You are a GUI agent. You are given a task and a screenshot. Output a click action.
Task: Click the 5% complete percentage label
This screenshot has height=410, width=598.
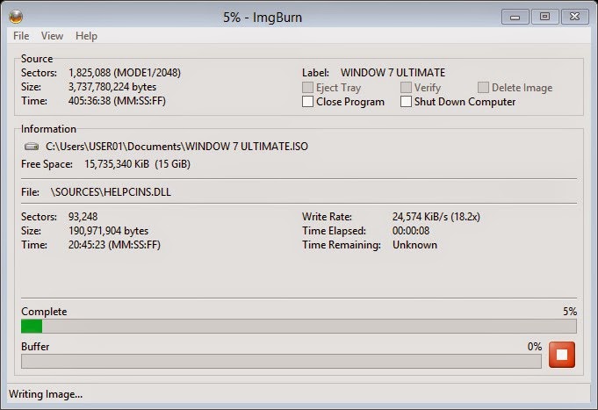pos(570,311)
